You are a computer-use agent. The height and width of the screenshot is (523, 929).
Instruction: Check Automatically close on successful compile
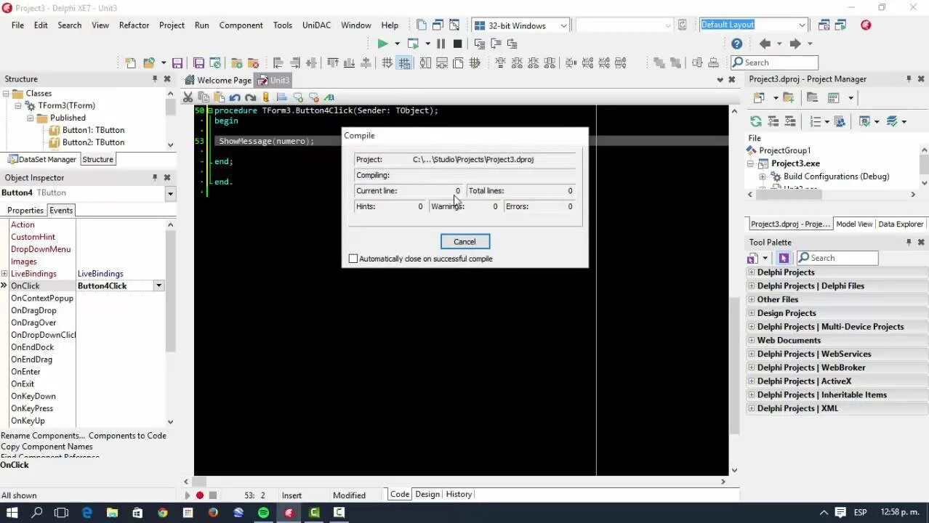353,259
